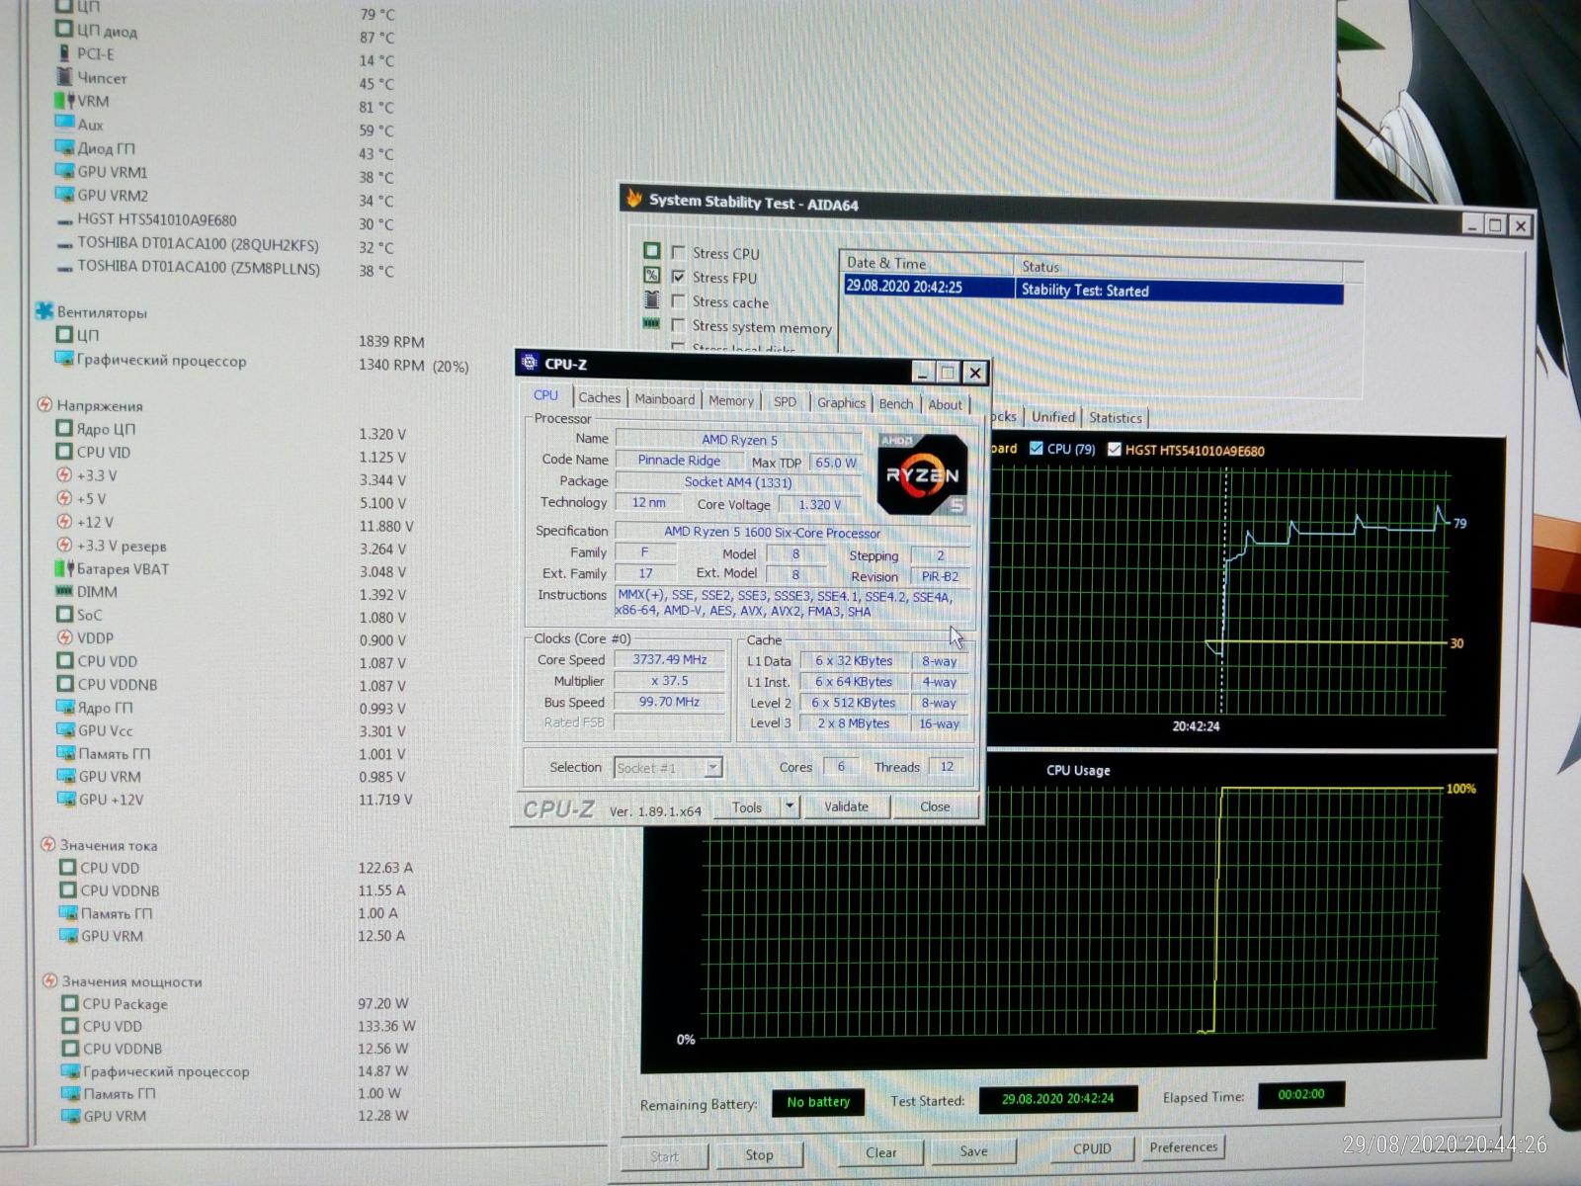Click the Диод ГП sensor icon
Image resolution: width=1581 pixels, height=1186 pixels.
(64, 147)
